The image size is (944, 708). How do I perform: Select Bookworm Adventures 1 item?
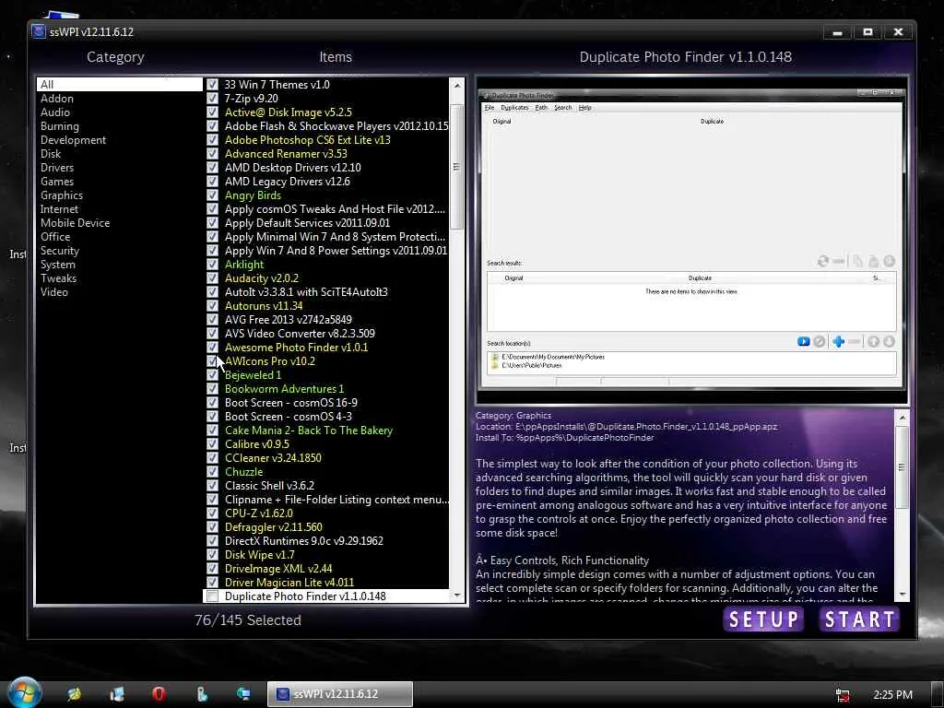pyautogui.click(x=284, y=389)
